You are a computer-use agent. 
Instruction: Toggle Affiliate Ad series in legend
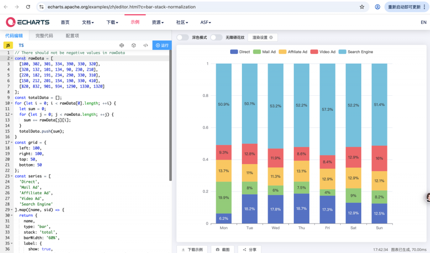pos(293,52)
